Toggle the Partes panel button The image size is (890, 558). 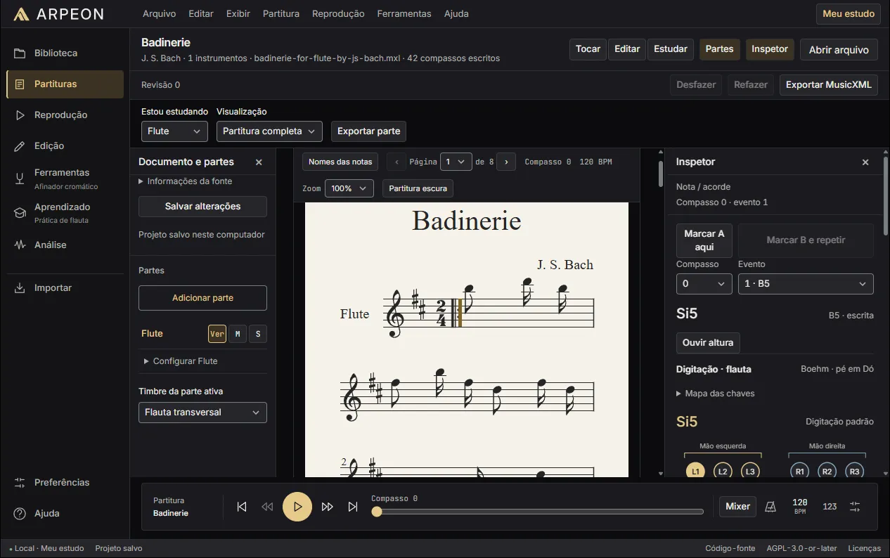[x=719, y=49]
